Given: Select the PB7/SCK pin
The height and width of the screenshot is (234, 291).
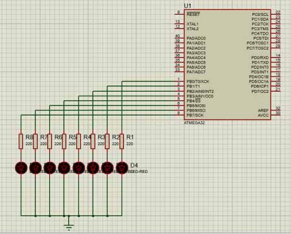Looking at the screenshot, I should tap(195, 115).
